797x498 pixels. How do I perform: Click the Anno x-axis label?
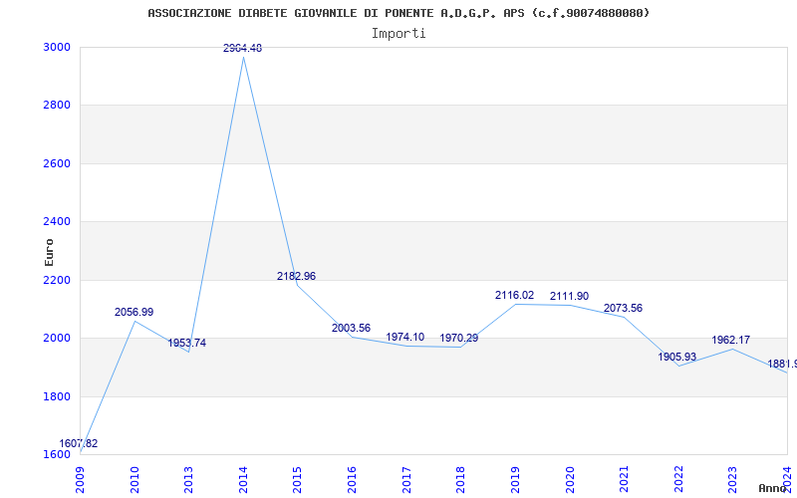[x=773, y=488]
